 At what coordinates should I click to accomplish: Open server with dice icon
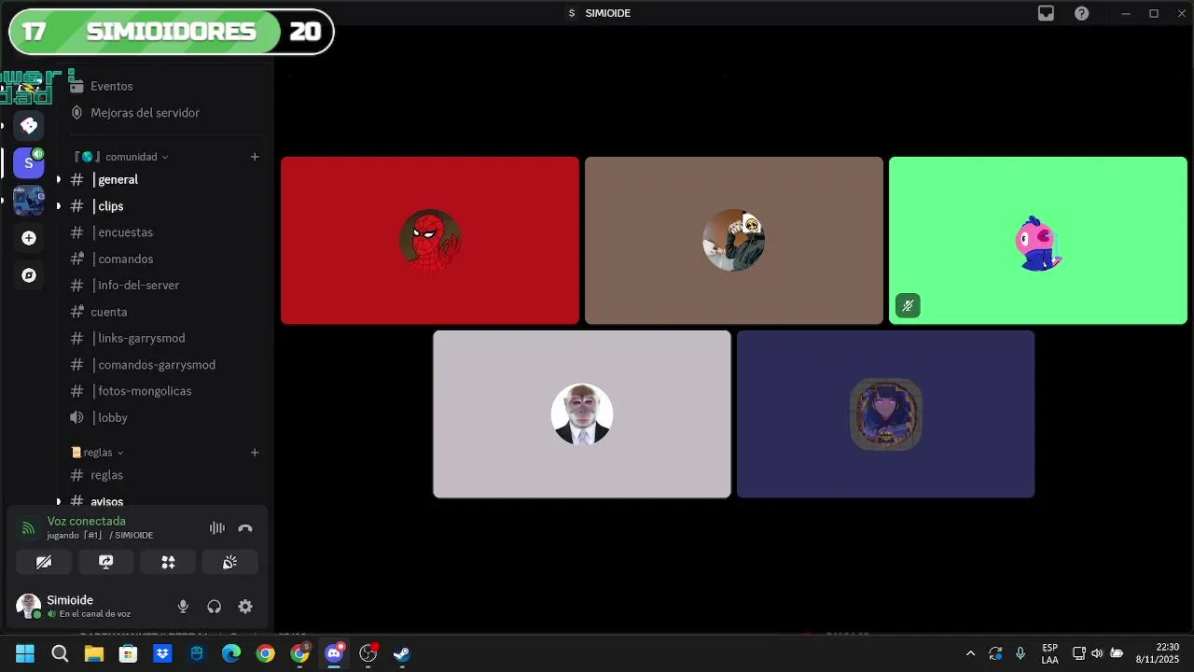click(x=29, y=125)
